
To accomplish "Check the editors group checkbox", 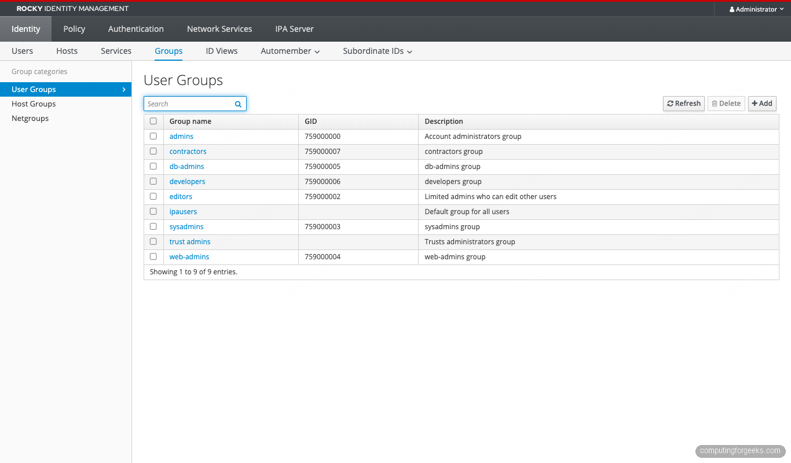I will click(153, 197).
